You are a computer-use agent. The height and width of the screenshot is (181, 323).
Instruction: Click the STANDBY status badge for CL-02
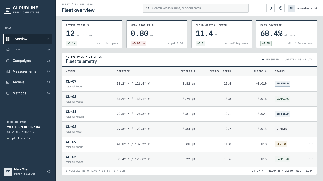282,129
